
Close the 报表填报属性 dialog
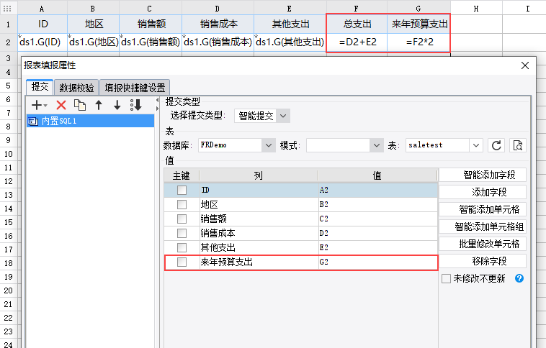click(x=525, y=65)
